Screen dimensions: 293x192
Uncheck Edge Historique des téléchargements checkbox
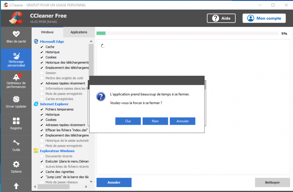click(x=42, y=63)
